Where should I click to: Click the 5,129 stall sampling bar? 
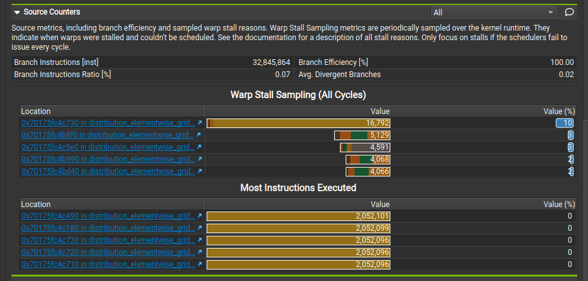pos(362,135)
